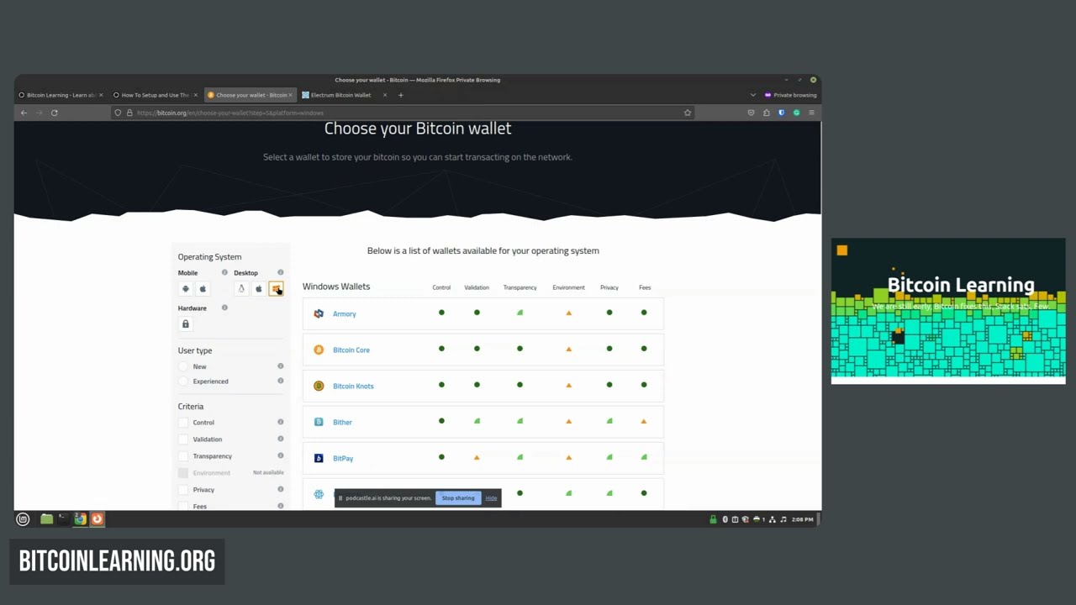Open info icon beside Mobile heading

tap(224, 272)
